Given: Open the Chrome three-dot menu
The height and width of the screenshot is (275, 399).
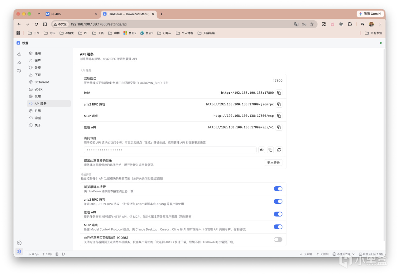Looking at the screenshot, I should pos(380,24).
